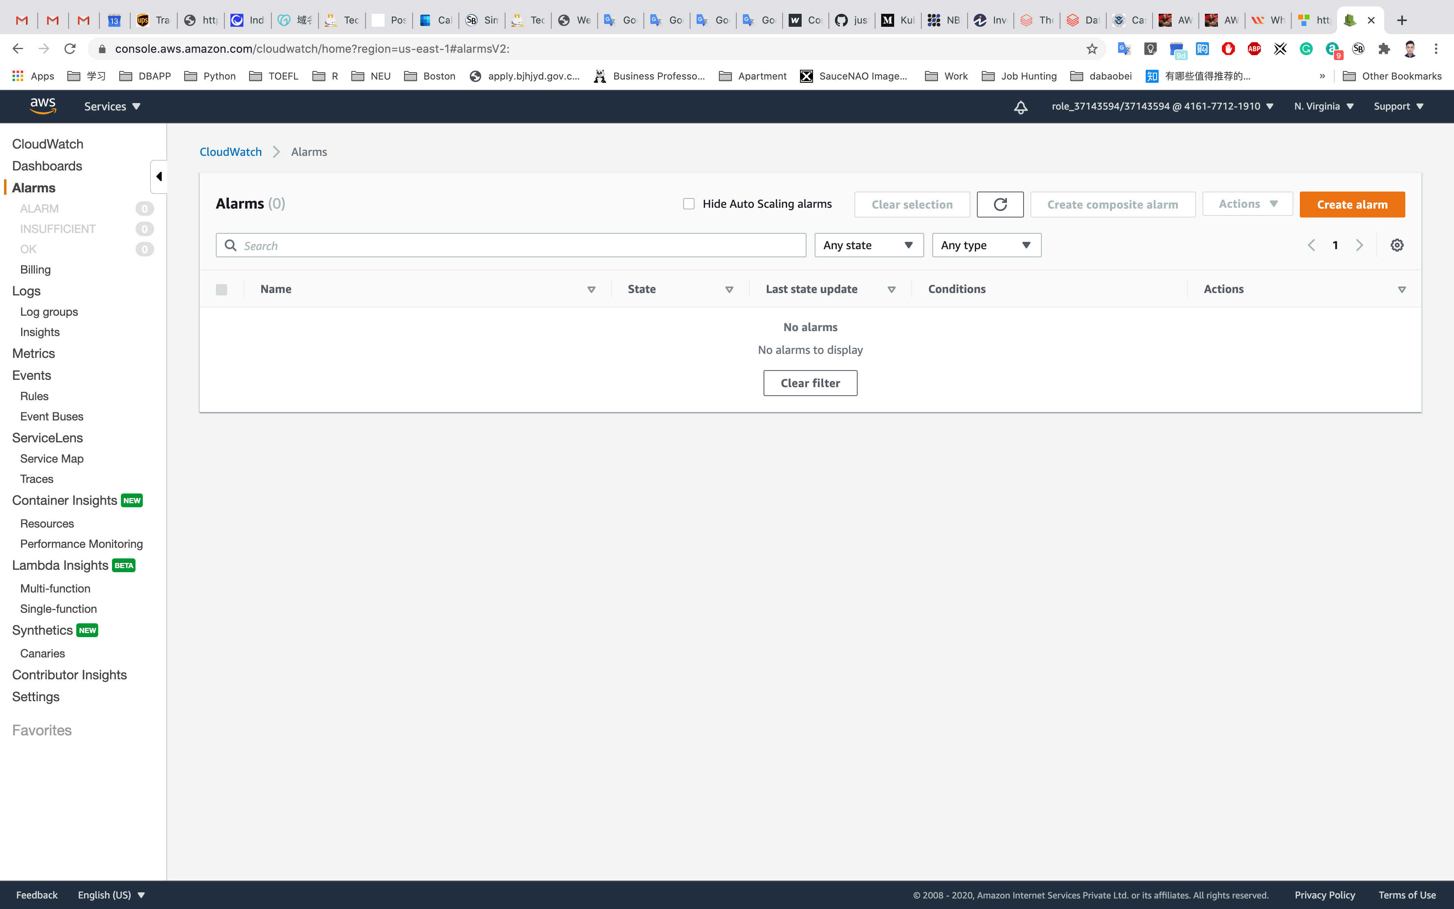Viewport: 1454px width, 909px height.
Task: Enable Hide Auto Scaling alarms checkbox
Action: 688,205
